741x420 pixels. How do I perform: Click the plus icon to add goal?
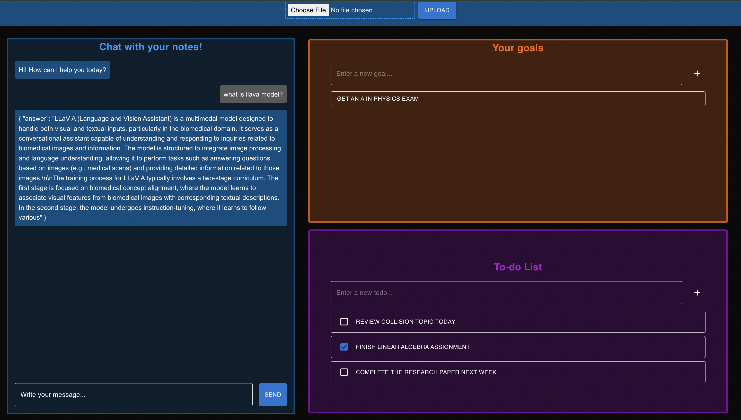click(697, 74)
